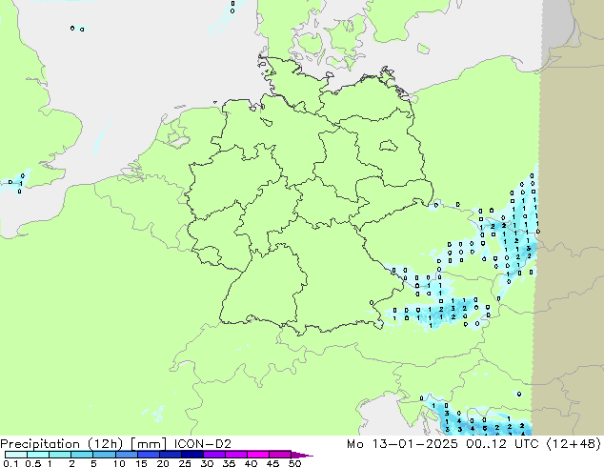Select the 5 to 10 mm blue swatch

(105, 455)
